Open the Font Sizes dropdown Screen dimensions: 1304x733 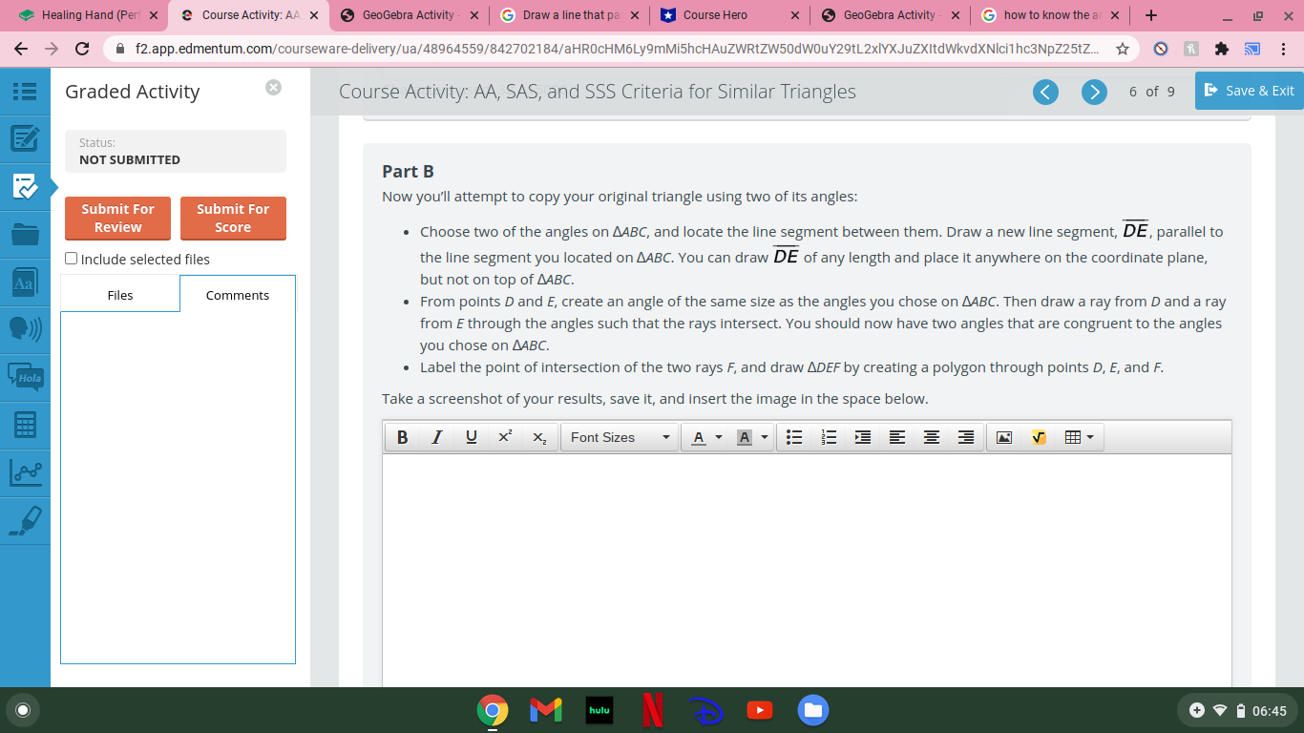[x=619, y=436]
